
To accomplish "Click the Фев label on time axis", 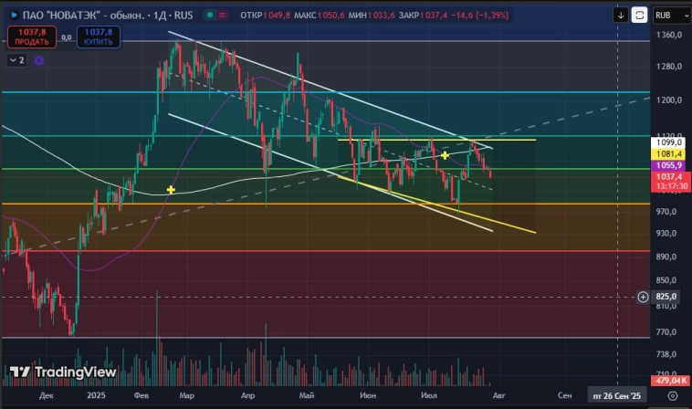I will coord(142,396).
